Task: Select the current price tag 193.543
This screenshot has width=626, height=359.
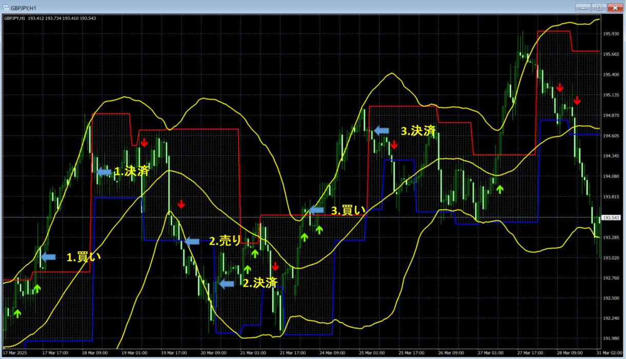Action: tap(611, 217)
